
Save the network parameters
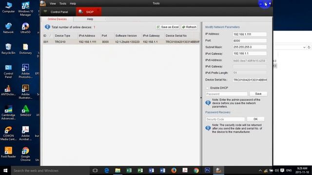(x=258, y=94)
